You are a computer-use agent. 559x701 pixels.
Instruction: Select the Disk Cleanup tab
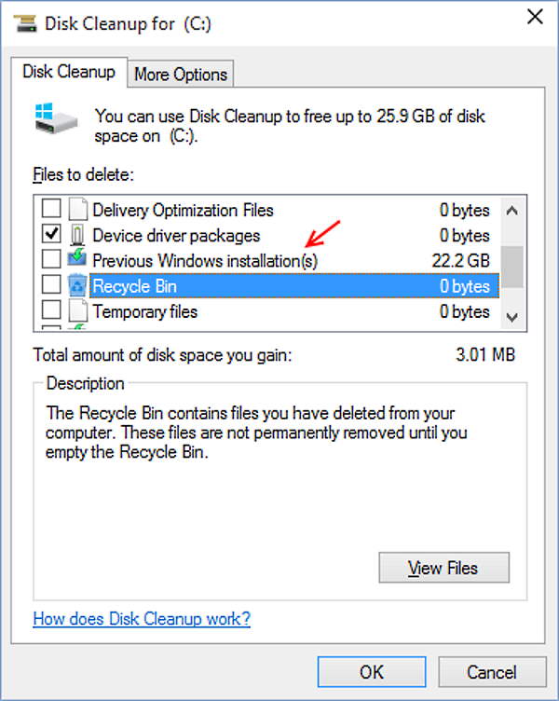tap(69, 72)
